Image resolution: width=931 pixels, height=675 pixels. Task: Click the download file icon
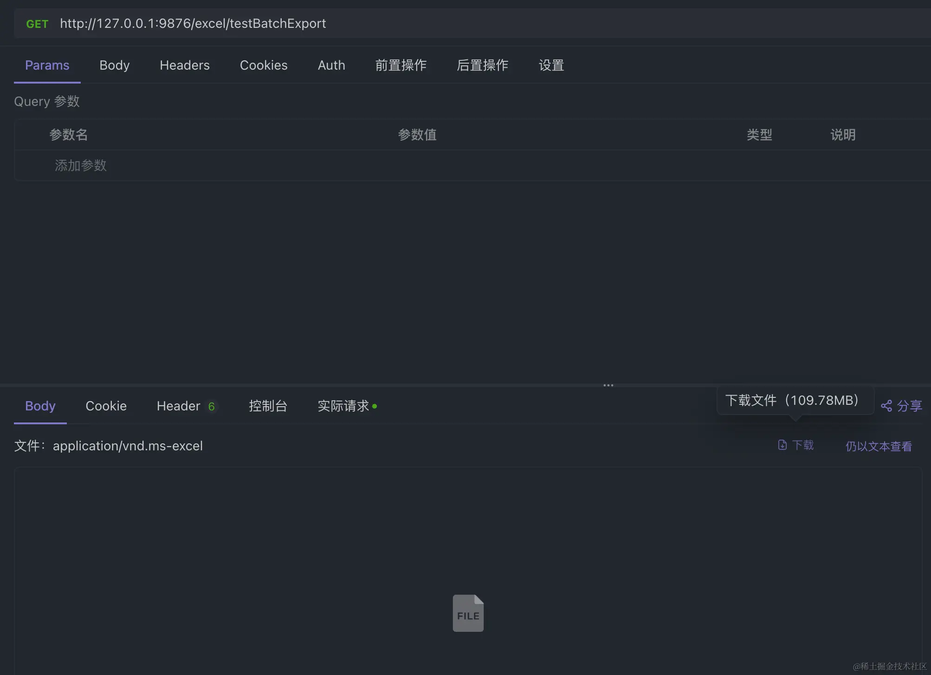[782, 445]
